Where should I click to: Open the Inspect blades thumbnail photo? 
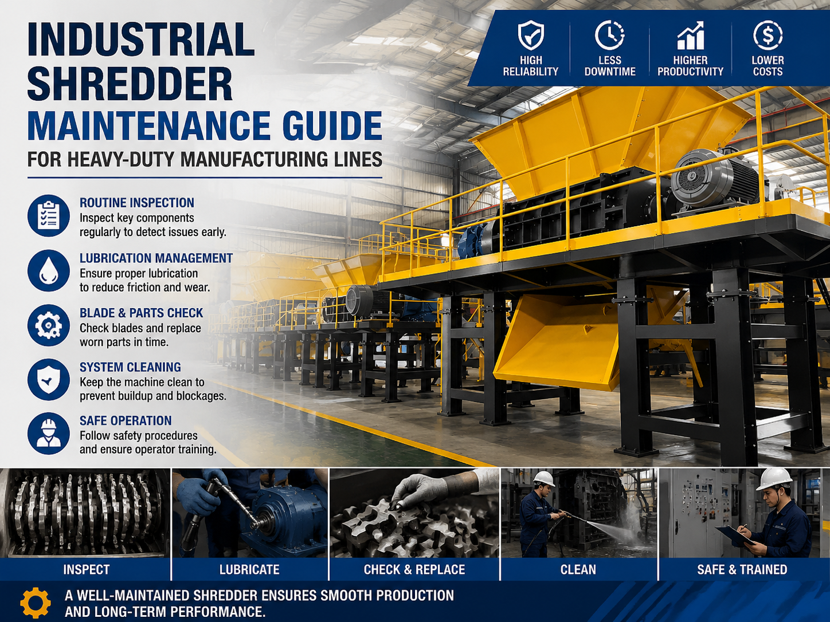(85, 513)
